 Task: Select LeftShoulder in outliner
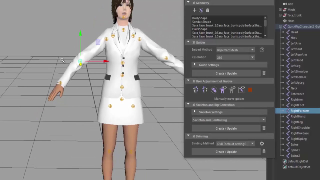click(299, 71)
